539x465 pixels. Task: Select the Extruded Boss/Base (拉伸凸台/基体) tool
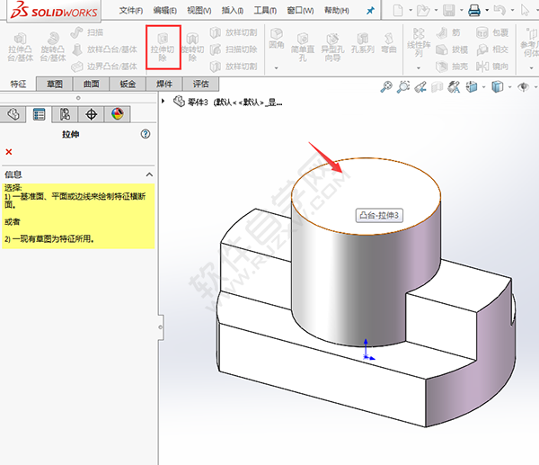pyautogui.click(x=21, y=48)
